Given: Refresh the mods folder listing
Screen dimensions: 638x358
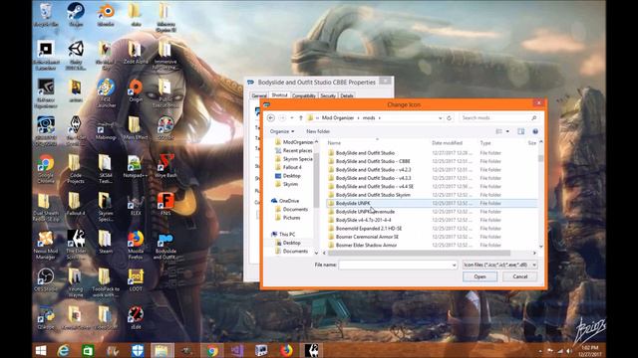Looking at the screenshot, I should 450,118.
